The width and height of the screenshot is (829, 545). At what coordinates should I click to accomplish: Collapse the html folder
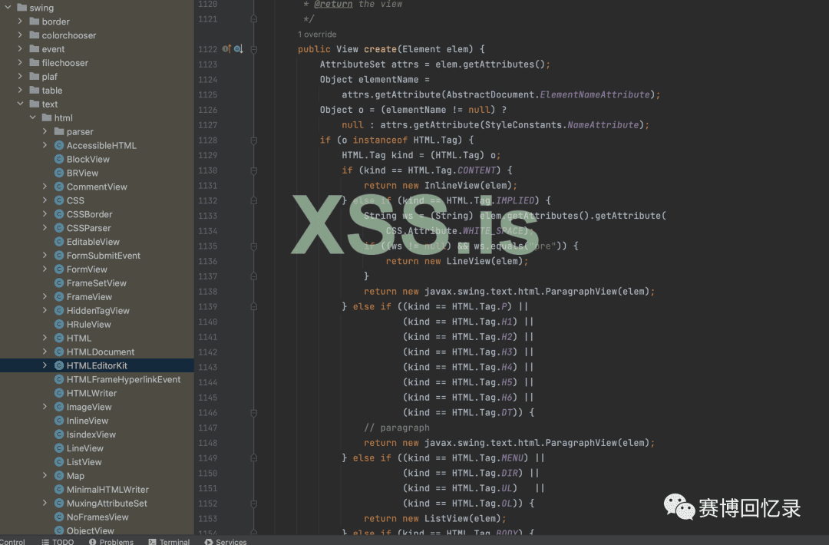[x=33, y=117]
